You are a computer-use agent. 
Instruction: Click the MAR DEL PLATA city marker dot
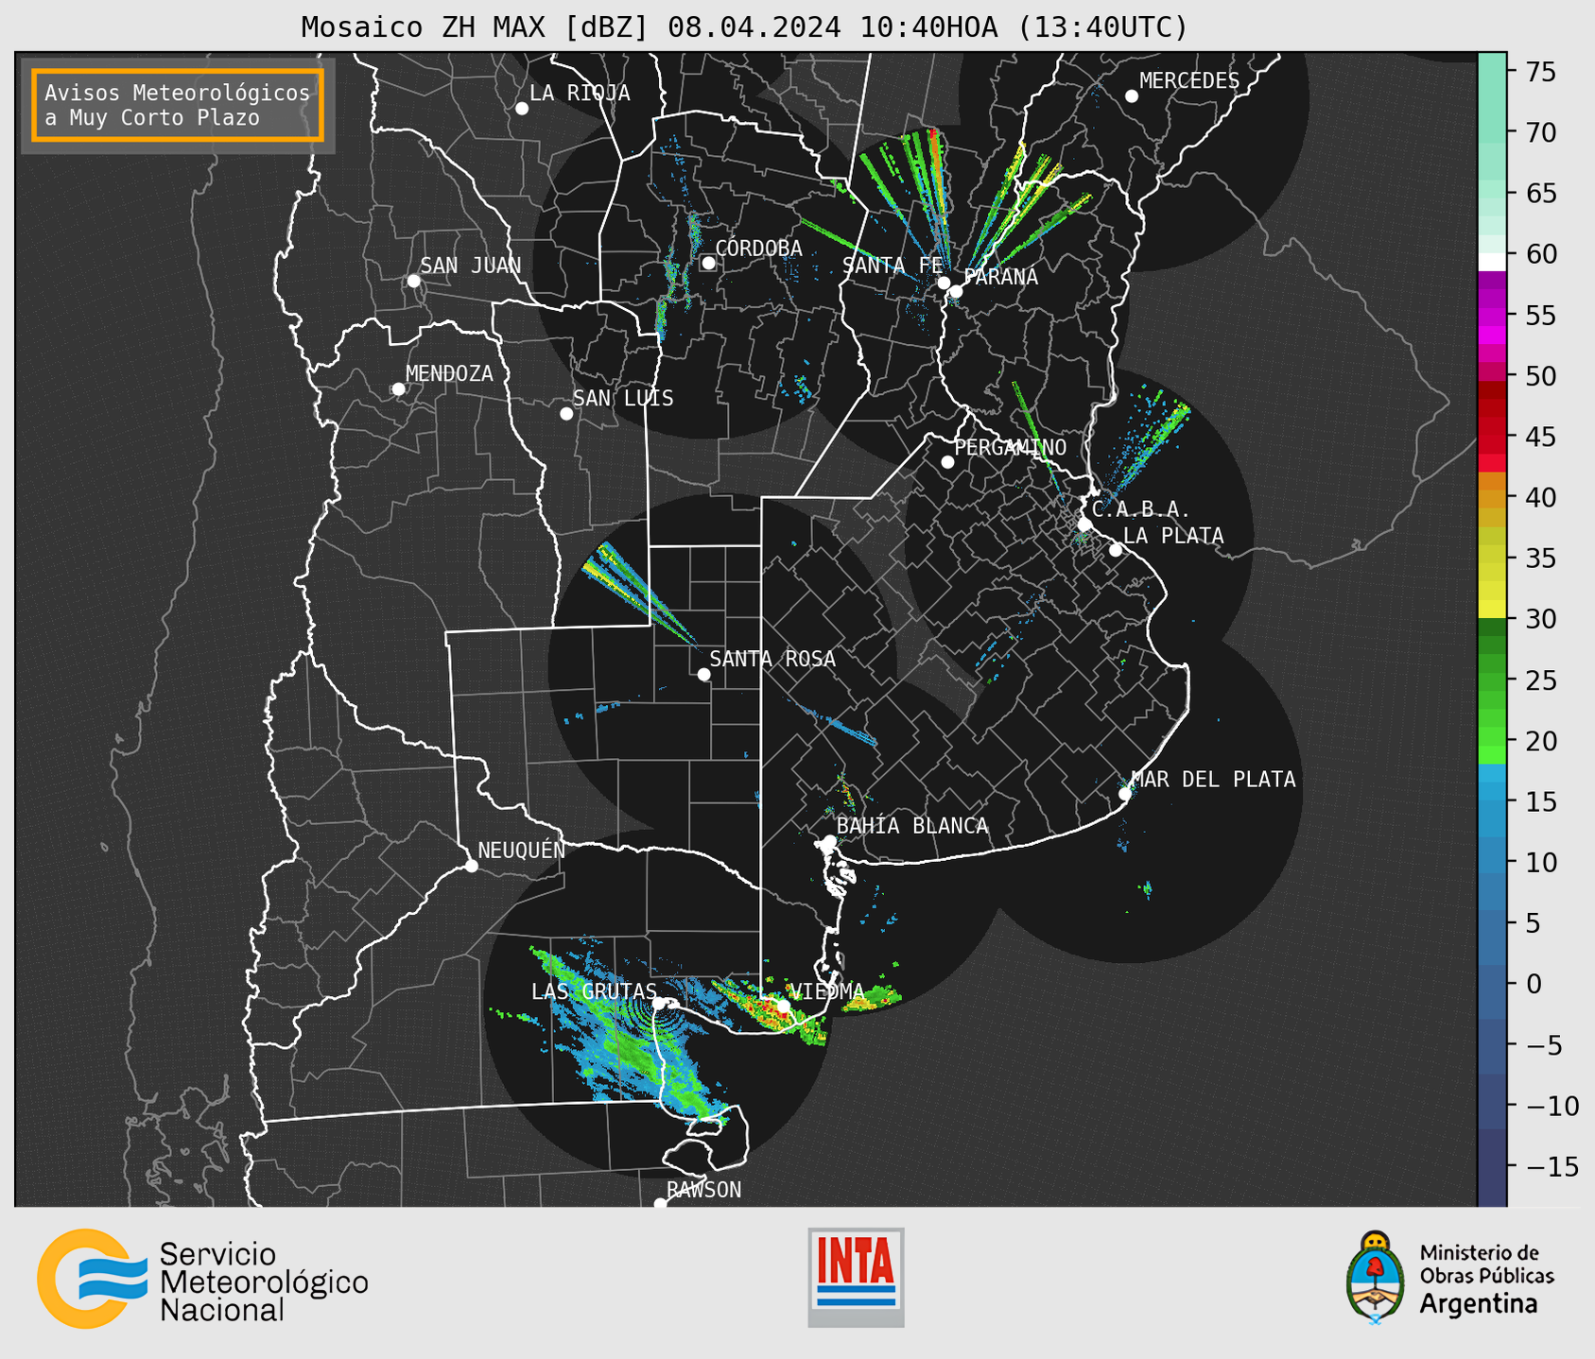1125,794
